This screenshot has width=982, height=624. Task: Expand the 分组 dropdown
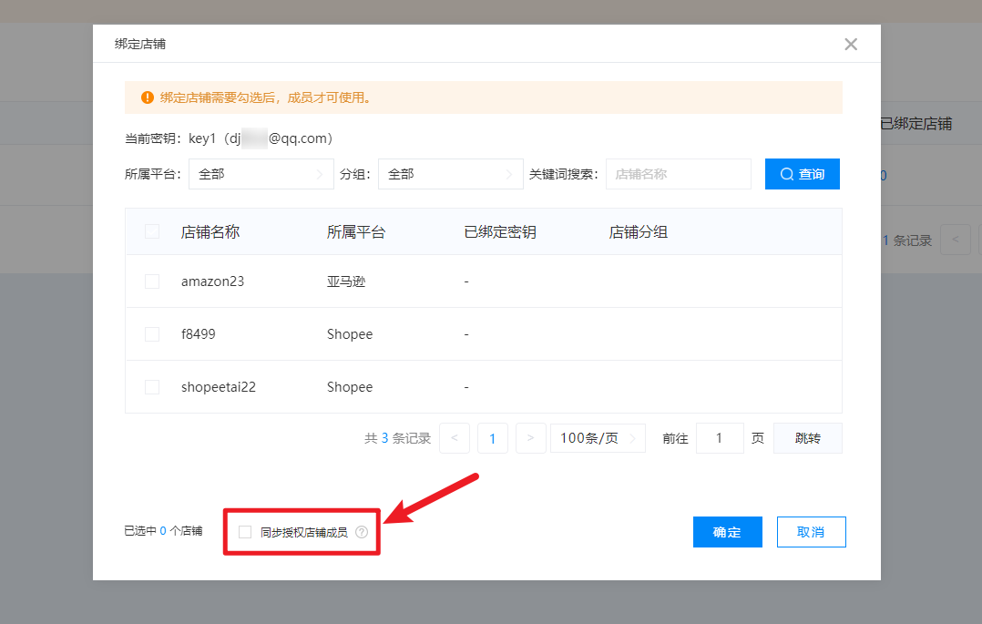click(x=450, y=174)
